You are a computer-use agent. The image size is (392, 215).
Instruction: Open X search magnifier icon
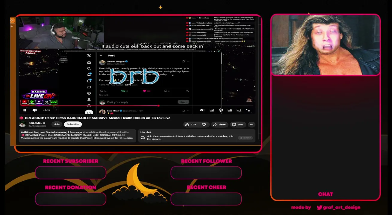pos(89,69)
